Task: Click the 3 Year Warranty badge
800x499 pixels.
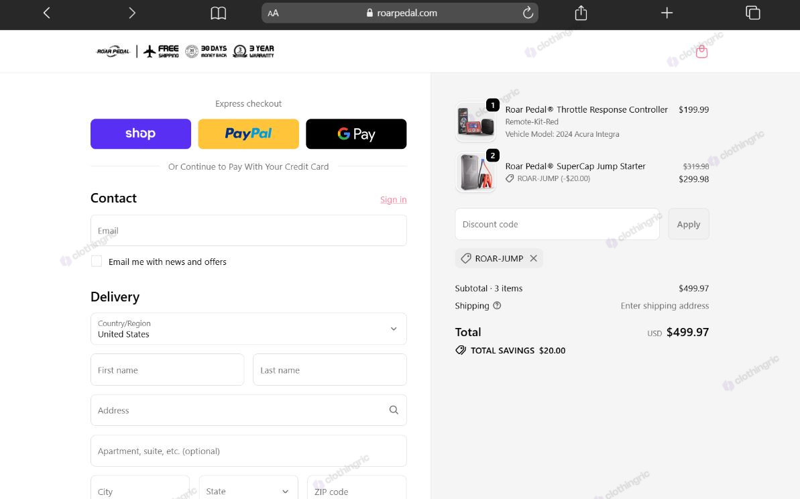Action: click(253, 51)
